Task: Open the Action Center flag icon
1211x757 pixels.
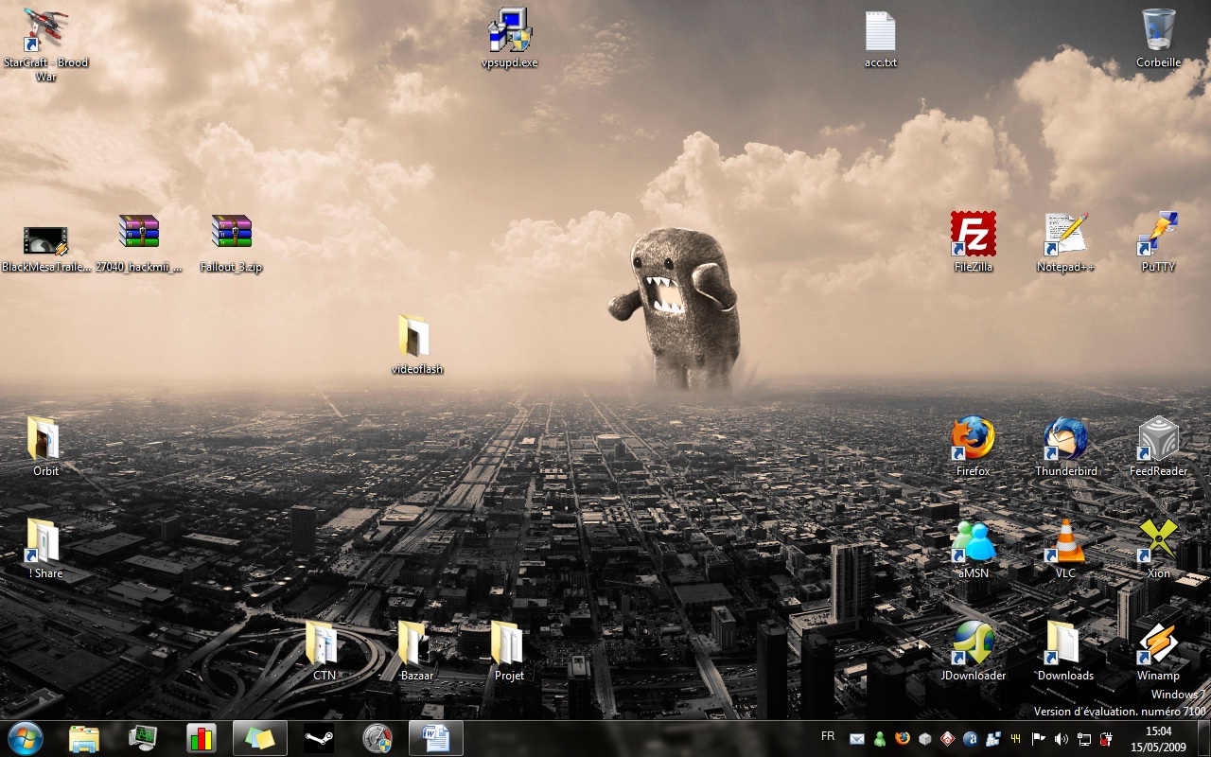Action: [1038, 739]
